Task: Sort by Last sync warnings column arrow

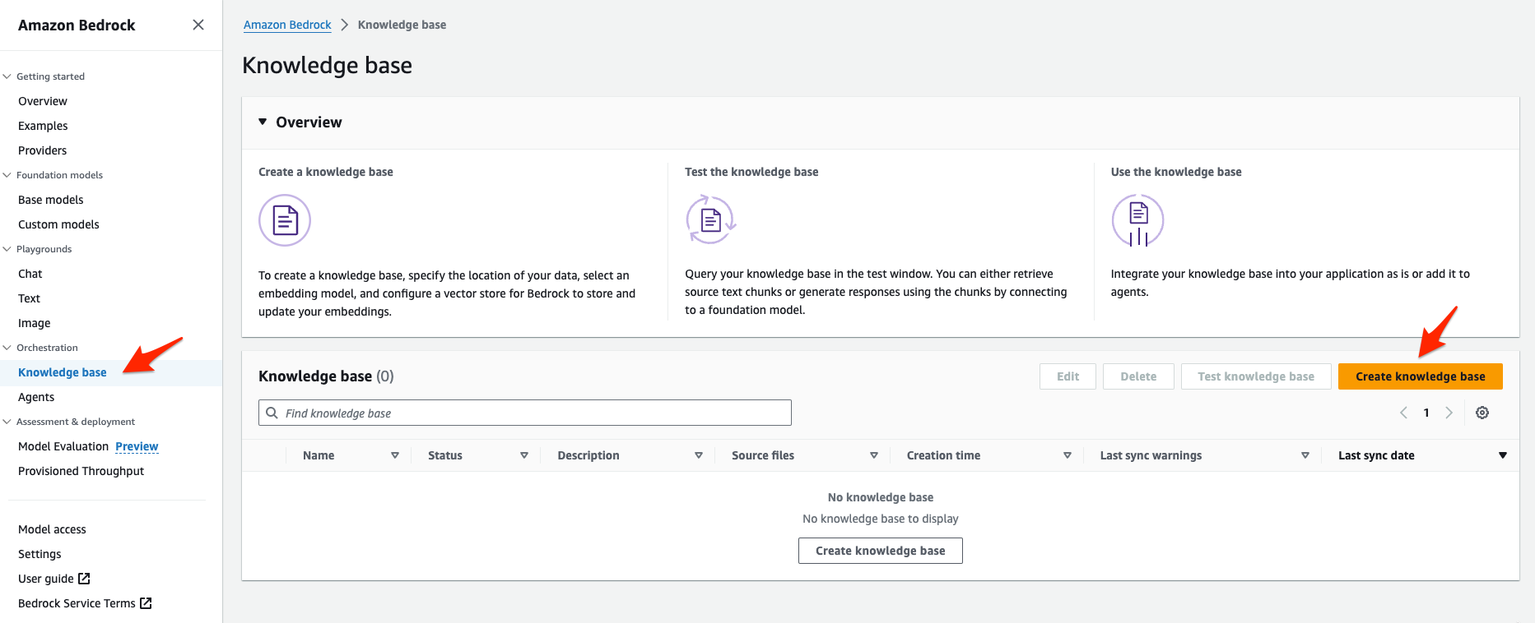Action: [1305, 455]
